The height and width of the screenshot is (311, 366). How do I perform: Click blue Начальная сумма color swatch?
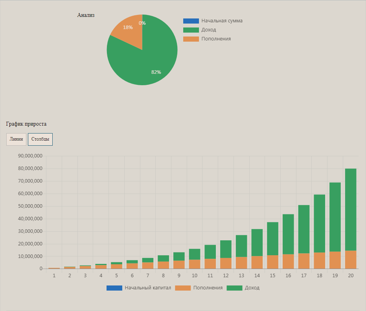[191, 21]
